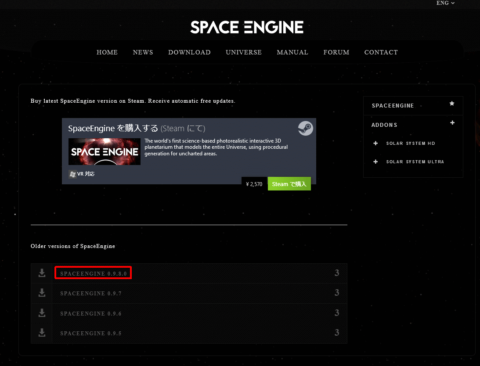Select the SPACEENGINE 0.9.8.0 download link
480x366 pixels.
[x=94, y=273]
